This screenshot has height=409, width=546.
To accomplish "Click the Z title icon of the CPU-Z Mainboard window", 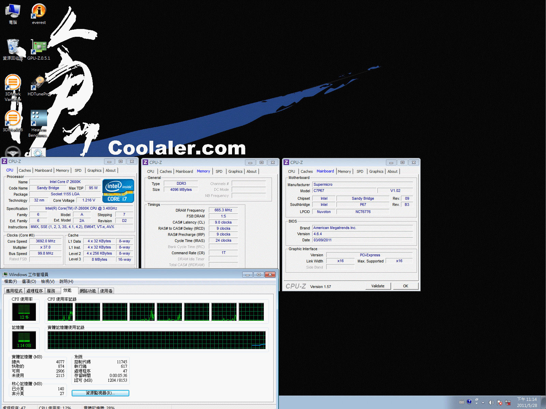I will pyautogui.click(x=286, y=162).
